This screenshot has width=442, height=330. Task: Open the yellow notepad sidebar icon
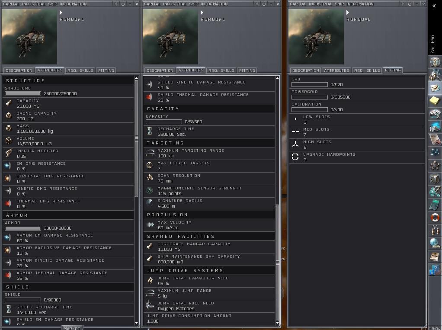pyautogui.click(x=435, y=100)
